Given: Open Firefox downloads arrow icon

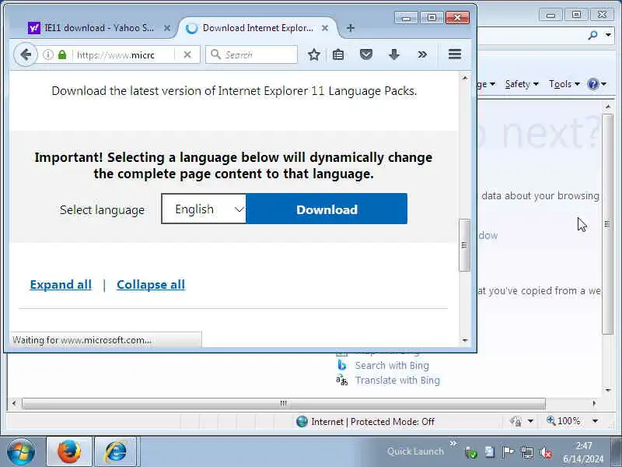Looking at the screenshot, I should (x=394, y=54).
